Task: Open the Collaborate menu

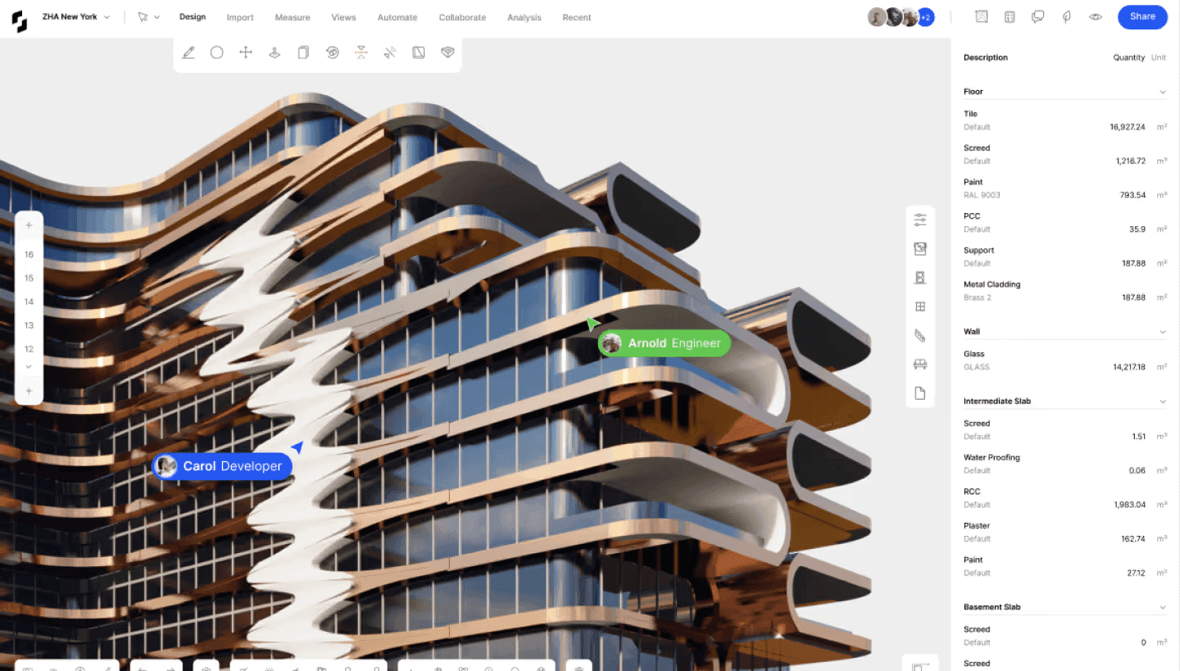Action: click(x=462, y=16)
